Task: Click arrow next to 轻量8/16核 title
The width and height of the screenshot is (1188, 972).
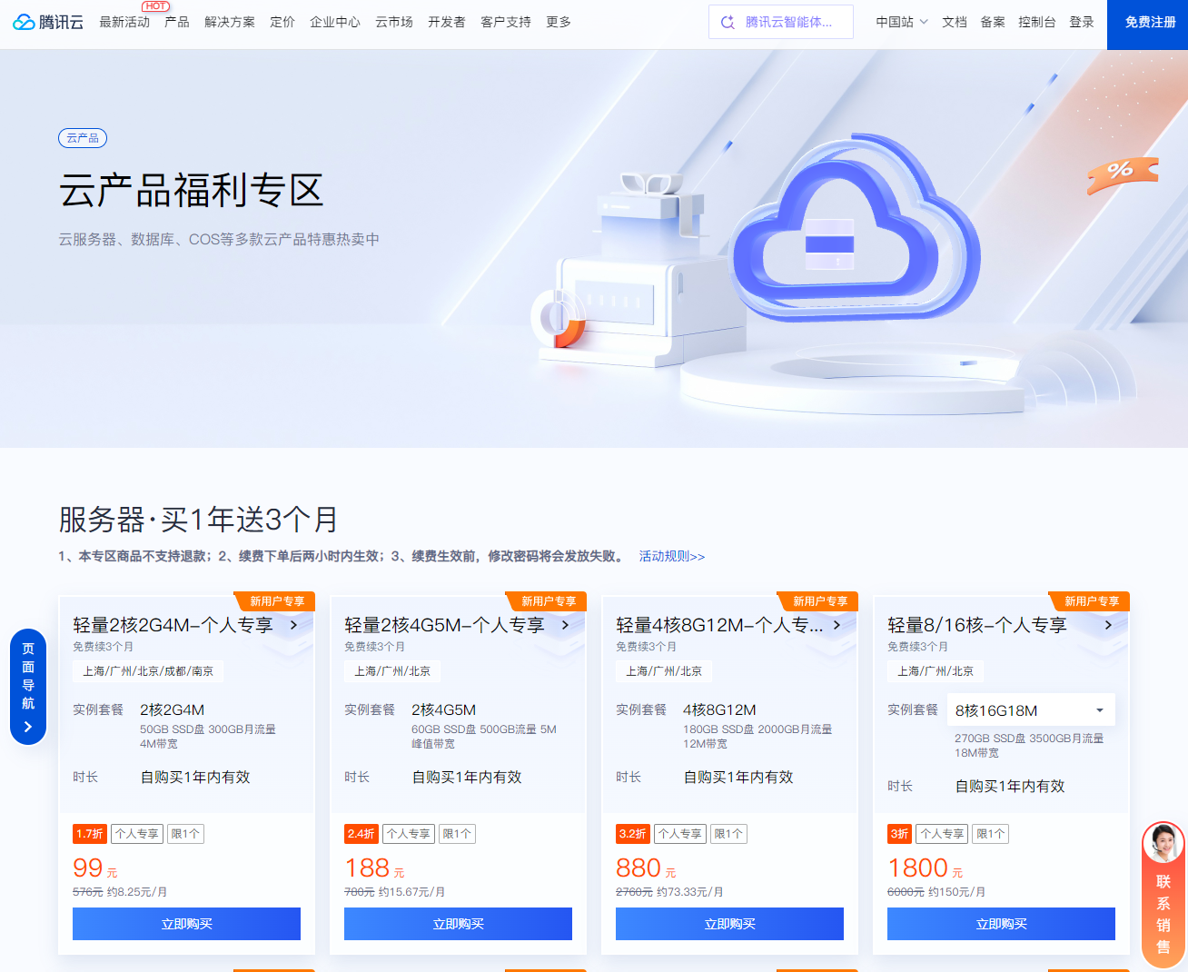Action: tap(1108, 625)
